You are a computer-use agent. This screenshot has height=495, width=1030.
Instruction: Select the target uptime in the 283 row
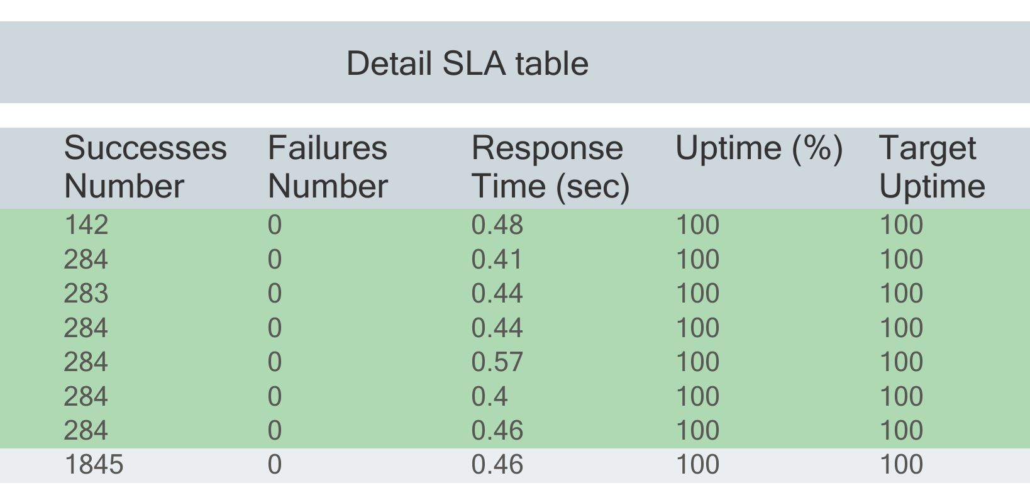click(x=901, y=294)
